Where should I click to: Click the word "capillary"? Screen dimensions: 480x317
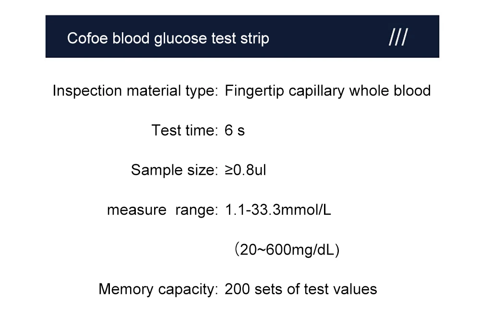pos(316,90)
